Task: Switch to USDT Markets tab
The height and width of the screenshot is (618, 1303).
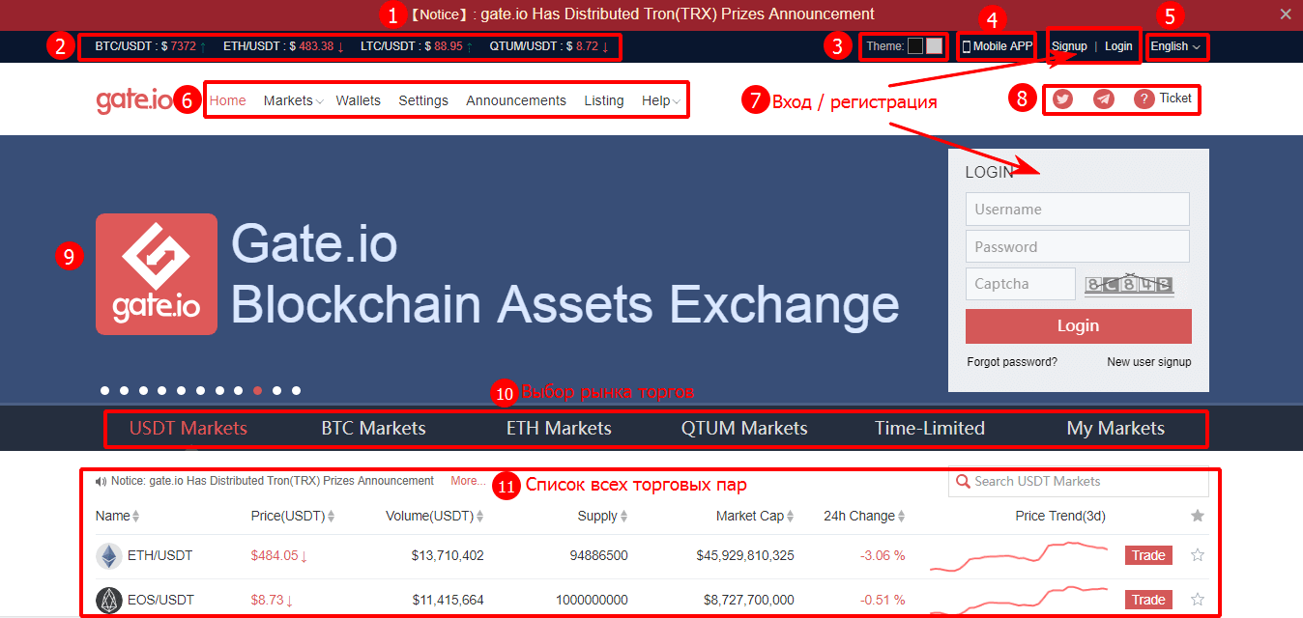Action: (188, 428)
